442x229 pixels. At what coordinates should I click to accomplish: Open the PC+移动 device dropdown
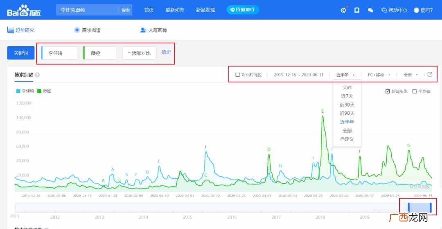pyautogui.click(x=379, y=75)
